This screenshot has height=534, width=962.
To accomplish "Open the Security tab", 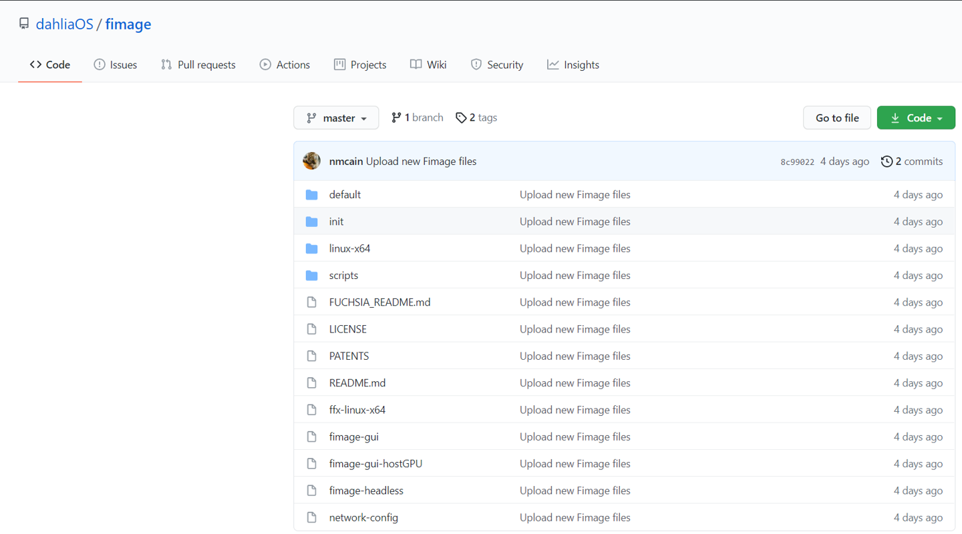I will tap(497, 65).
